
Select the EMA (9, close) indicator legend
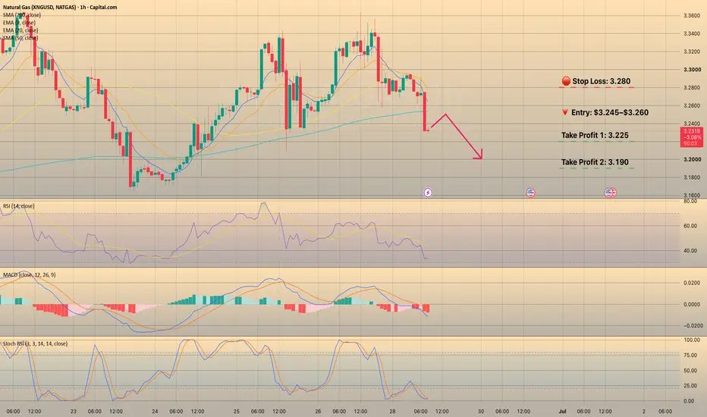point(19,23)
